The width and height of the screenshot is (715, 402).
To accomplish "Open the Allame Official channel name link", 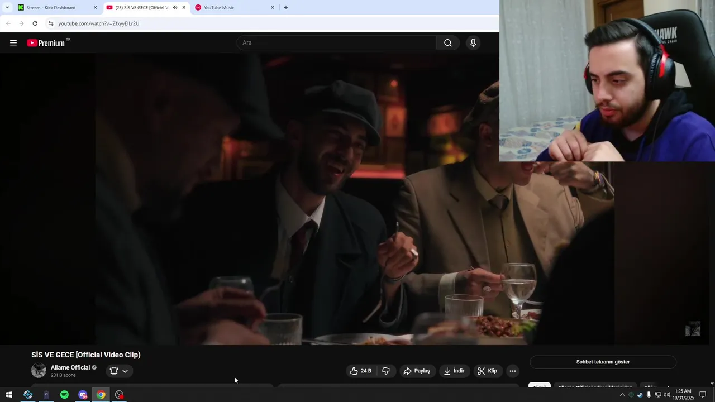I will click(x=70, y=367).
